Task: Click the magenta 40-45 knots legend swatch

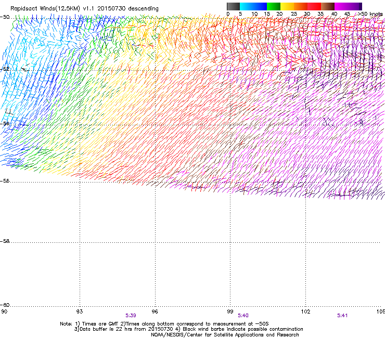Action: [341, 6]
